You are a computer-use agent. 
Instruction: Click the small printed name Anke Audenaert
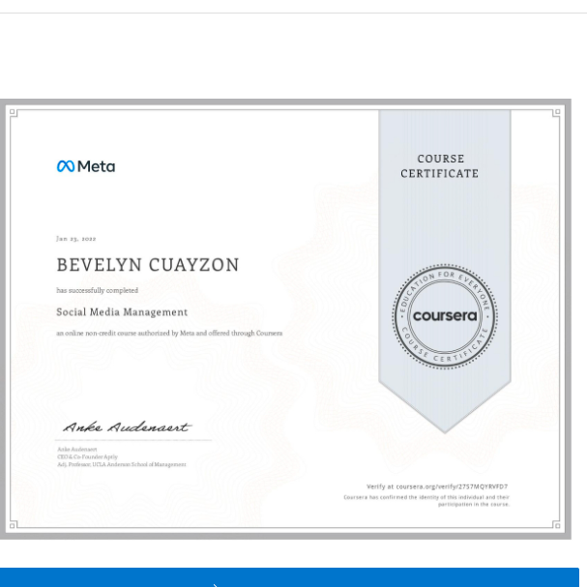(77, 450)
